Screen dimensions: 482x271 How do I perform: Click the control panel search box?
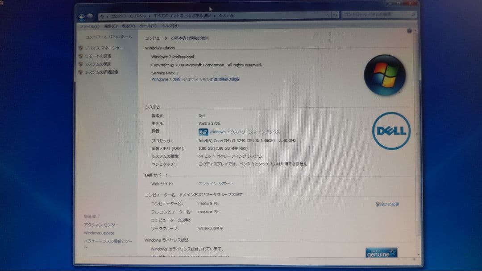coord(377,15)
